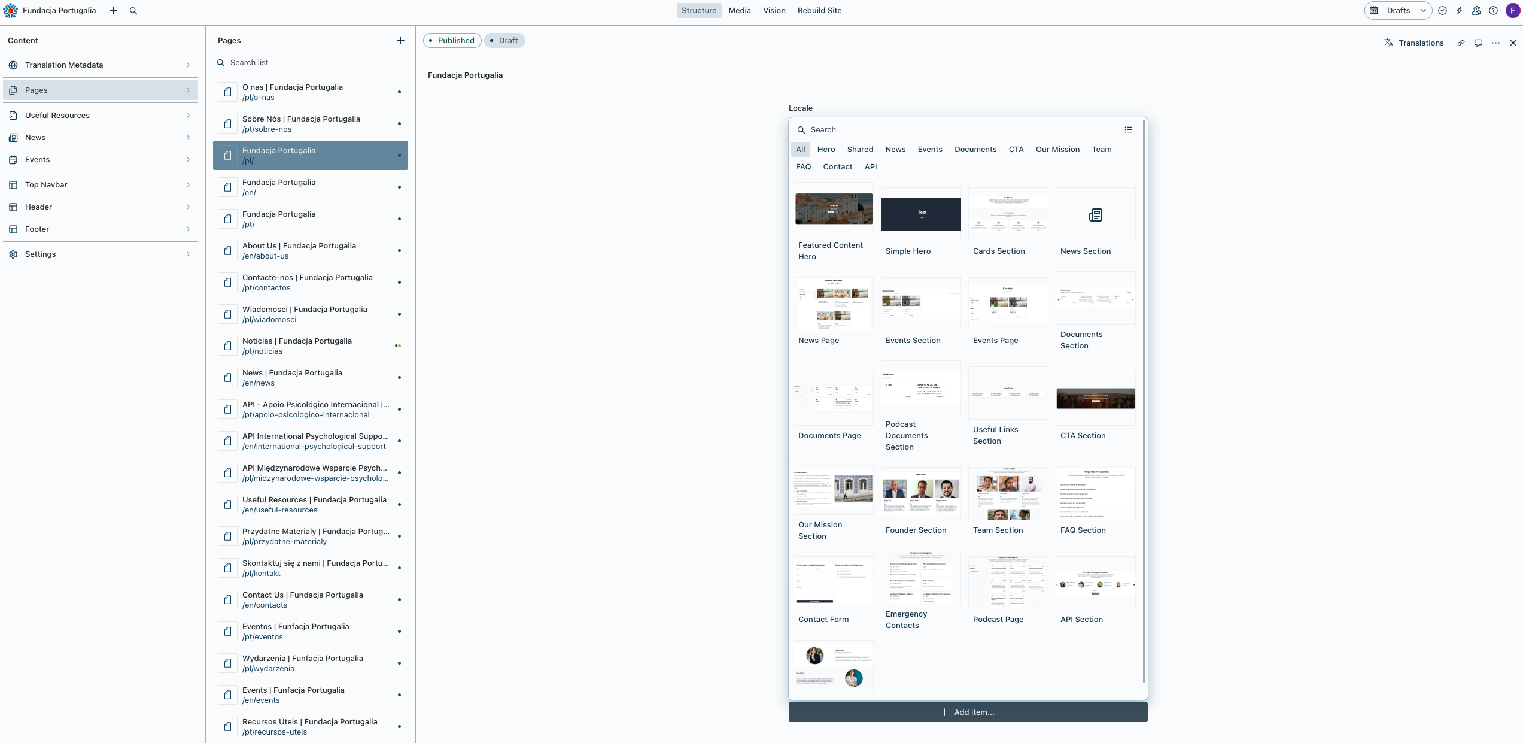Viewport: 1523px width, 743px height.
Task: Select the Draft status pill
Action: (x=504, y=41)
